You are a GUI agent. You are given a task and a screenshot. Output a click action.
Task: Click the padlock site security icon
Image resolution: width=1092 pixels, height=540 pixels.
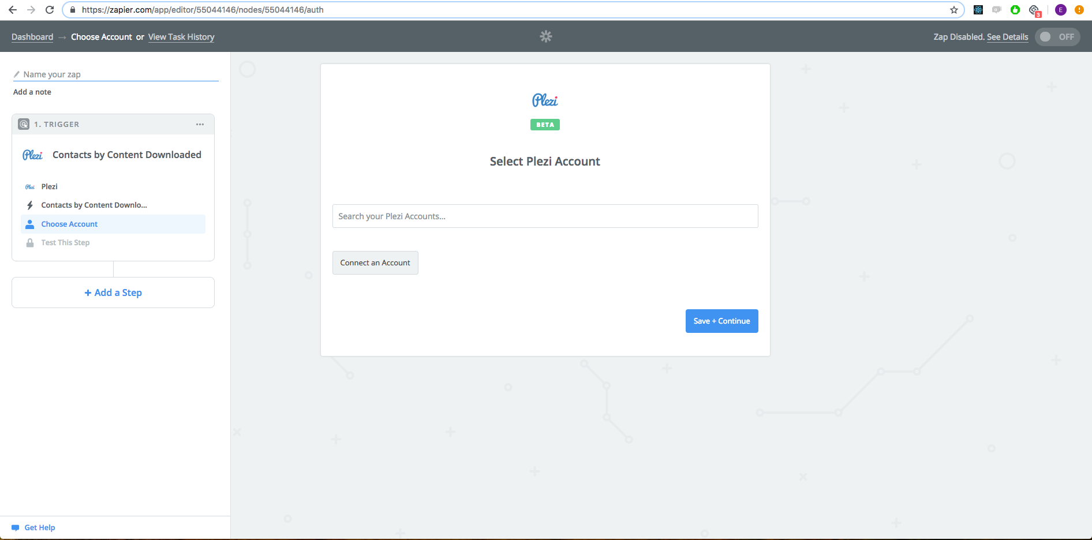(x=72, y=10)
